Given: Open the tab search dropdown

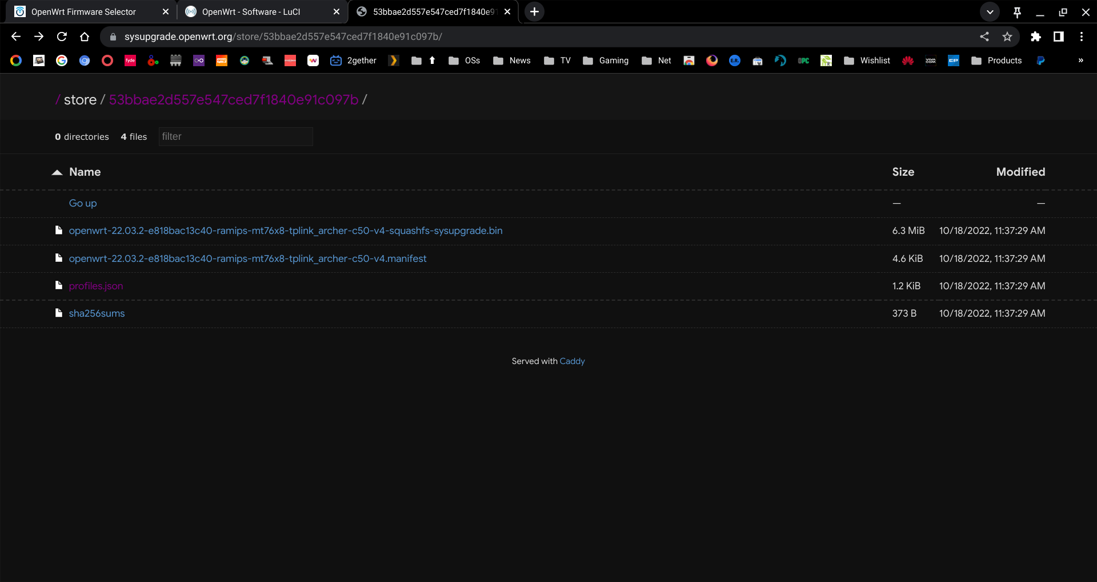Looking at the screenshot, I should [x=990, y=11].
